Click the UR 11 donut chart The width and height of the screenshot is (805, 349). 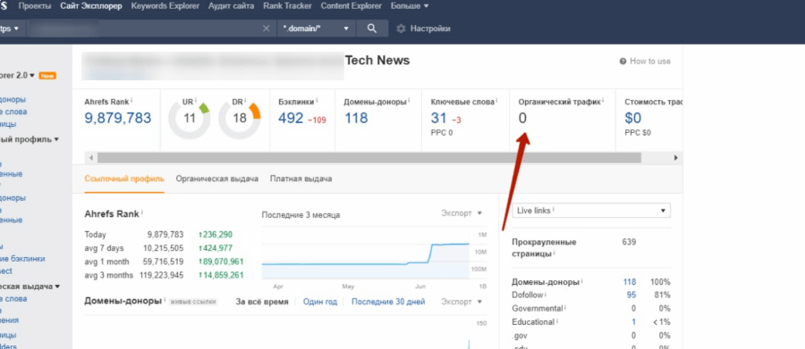[190, 119]
